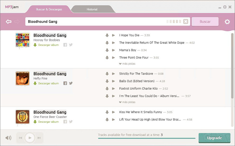This screenshot has height=146, width=235.
Task: Download Kiss Me Where It Smells Funny
Action: coord(107,112)
